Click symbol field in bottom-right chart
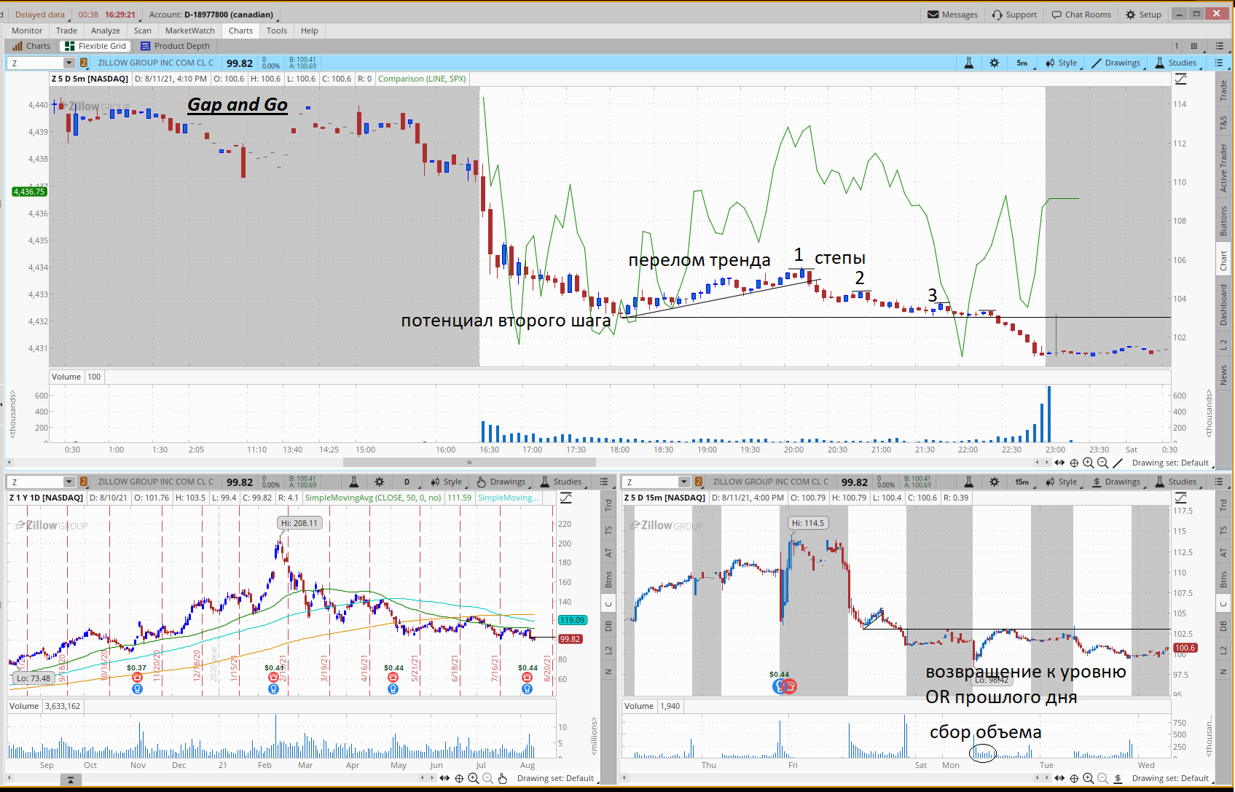 651,482
